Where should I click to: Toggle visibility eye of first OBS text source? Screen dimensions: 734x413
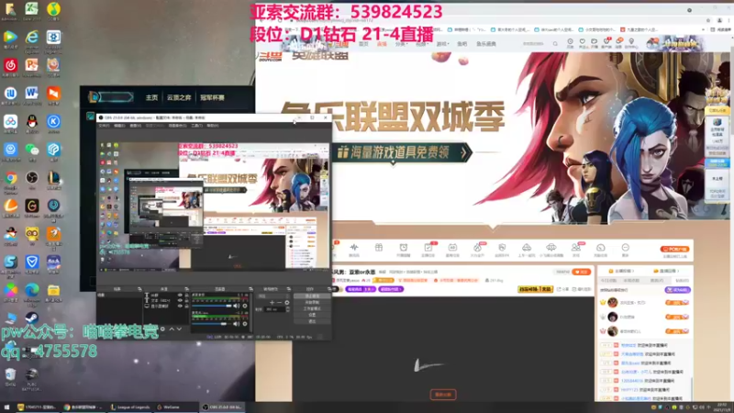click(180, 295)
